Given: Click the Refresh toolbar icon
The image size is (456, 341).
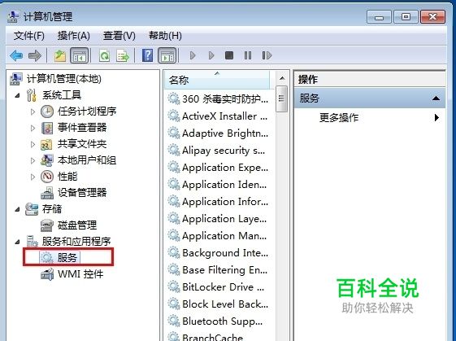Looking at the screenshot, I should pyautogui.click(x=104, y=55).
